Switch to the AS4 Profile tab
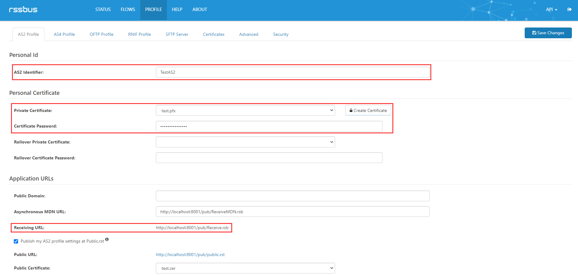The width and height of the screenshot is (578, 275). click(x=64, y=34)
